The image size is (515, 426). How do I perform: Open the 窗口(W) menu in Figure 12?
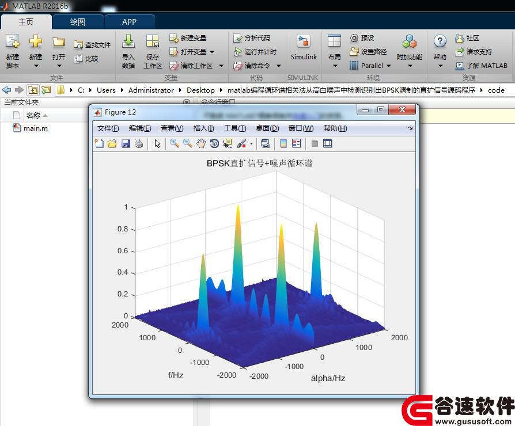pyautogui.click(x=301, y=128)
